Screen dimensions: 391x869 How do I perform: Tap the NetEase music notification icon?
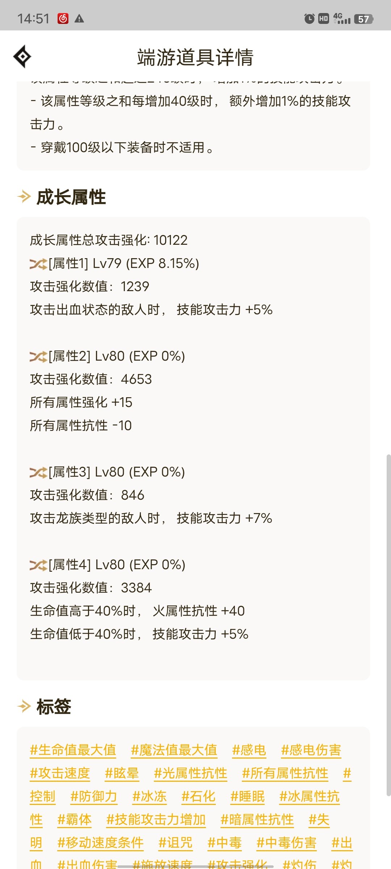(x=63, y=18)
